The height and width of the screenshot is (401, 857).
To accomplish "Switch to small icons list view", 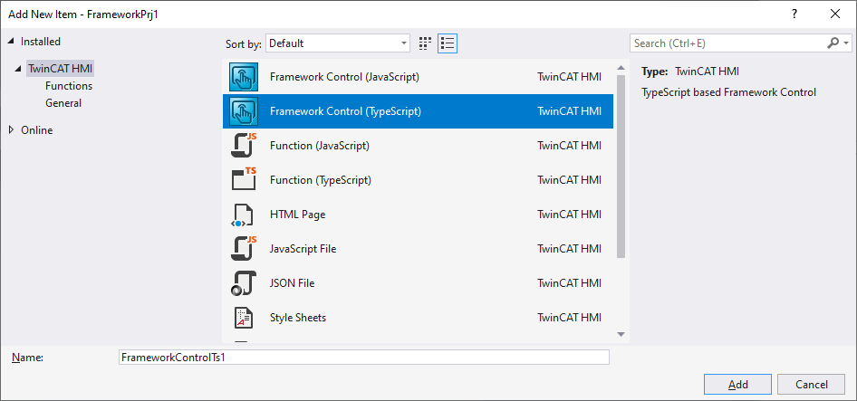I will coord(448,43).
